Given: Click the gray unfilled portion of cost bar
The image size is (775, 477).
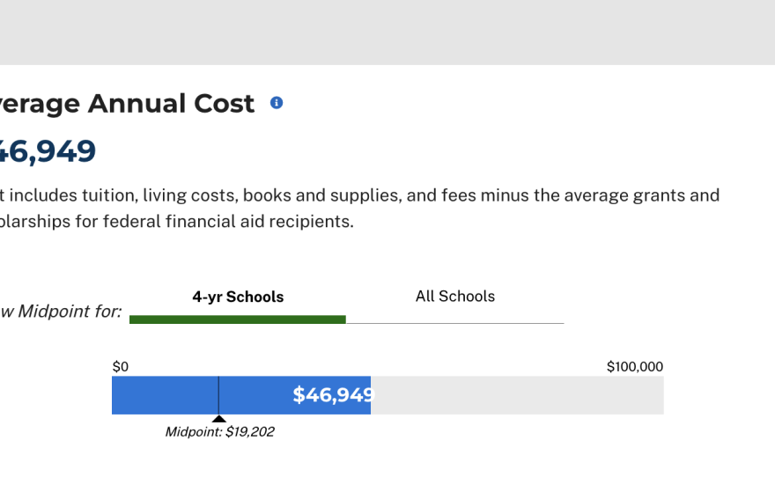Looking at the screenshot, I should (517, 395).
